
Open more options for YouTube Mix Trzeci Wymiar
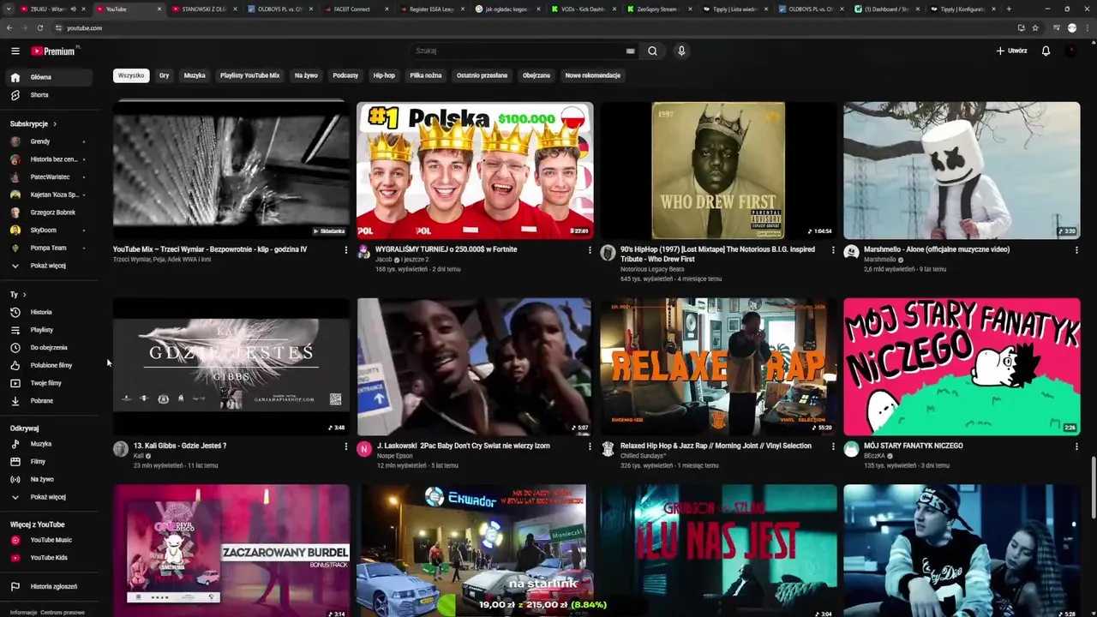coord(346,250)
